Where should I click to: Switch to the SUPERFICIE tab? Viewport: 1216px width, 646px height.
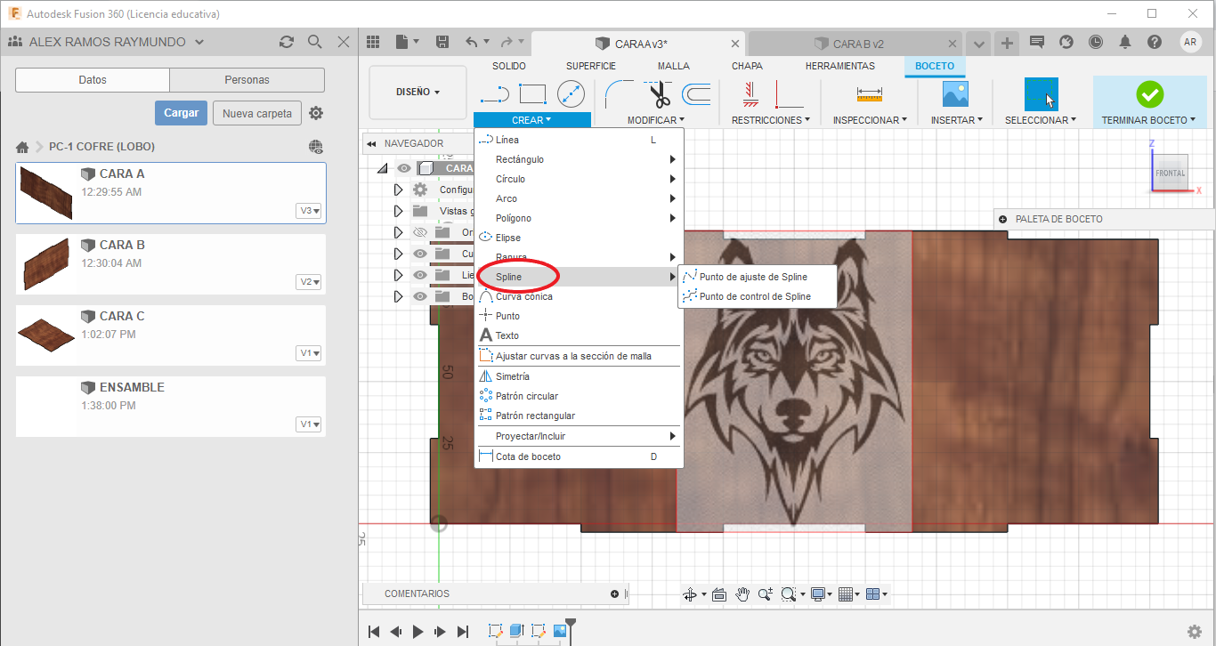[x=590, y=66]
